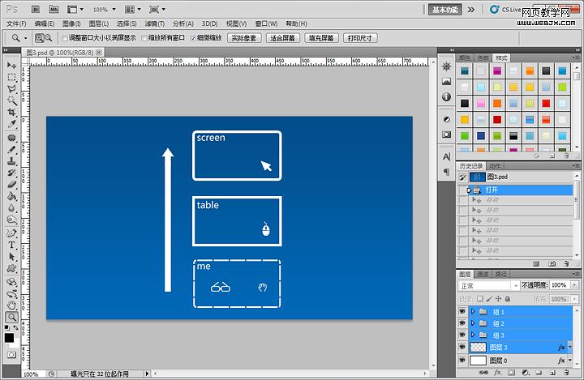This screenshot has width=584, height=380.
Task: Open the blend mode 正常 dropdown
Action: [x=487, y=286]
